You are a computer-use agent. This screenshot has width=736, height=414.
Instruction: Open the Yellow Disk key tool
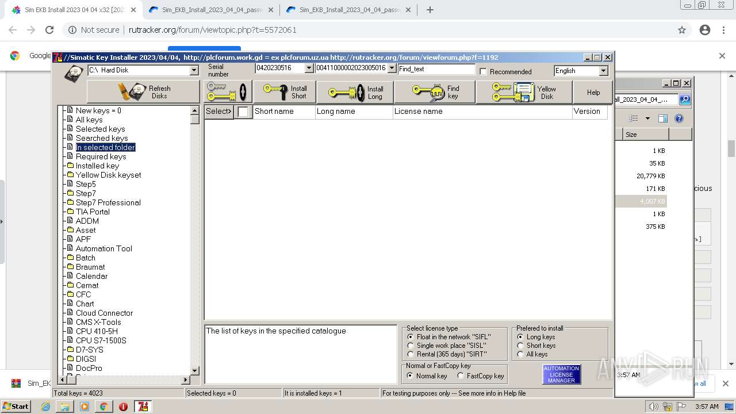click(x=524, y=92)
